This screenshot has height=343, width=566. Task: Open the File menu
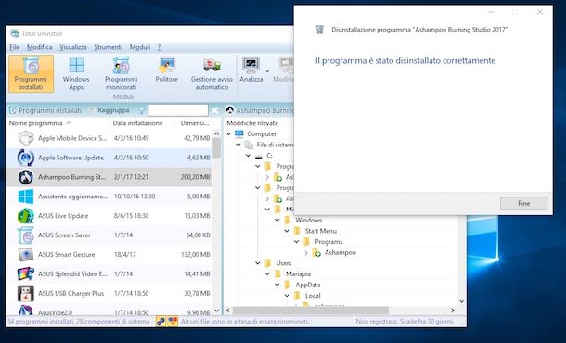tap(15, 47)
